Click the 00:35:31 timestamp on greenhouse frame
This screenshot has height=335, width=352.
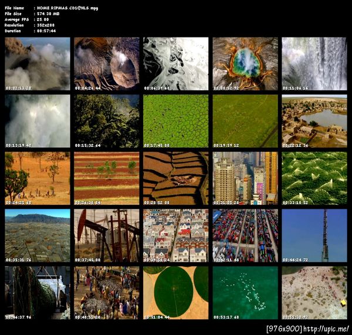click(19, 260)
